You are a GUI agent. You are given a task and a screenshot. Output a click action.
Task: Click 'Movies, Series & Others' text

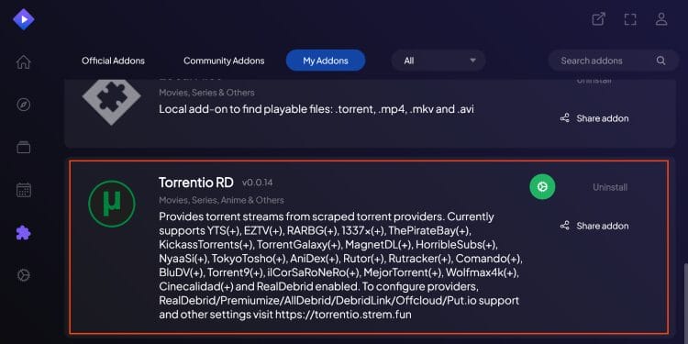click(x=206, y=93)
